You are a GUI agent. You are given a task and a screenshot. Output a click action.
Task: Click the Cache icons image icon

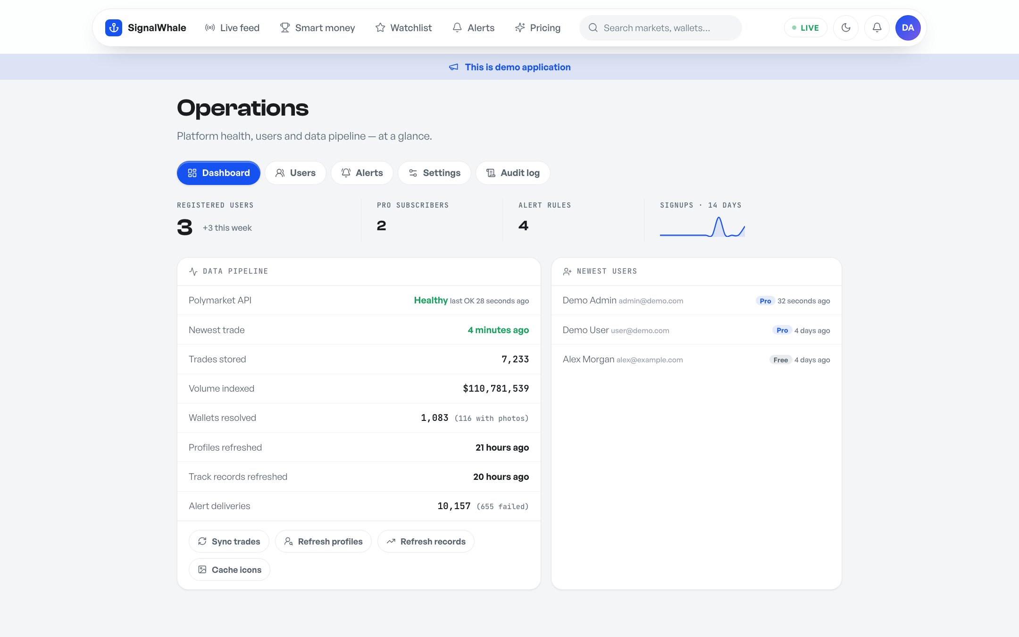point(202,570)
